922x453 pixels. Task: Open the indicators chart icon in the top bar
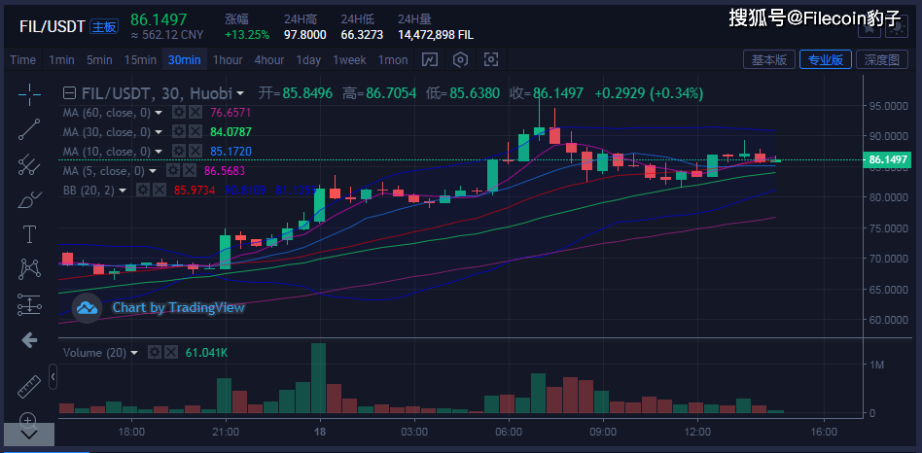coord(431,59)
